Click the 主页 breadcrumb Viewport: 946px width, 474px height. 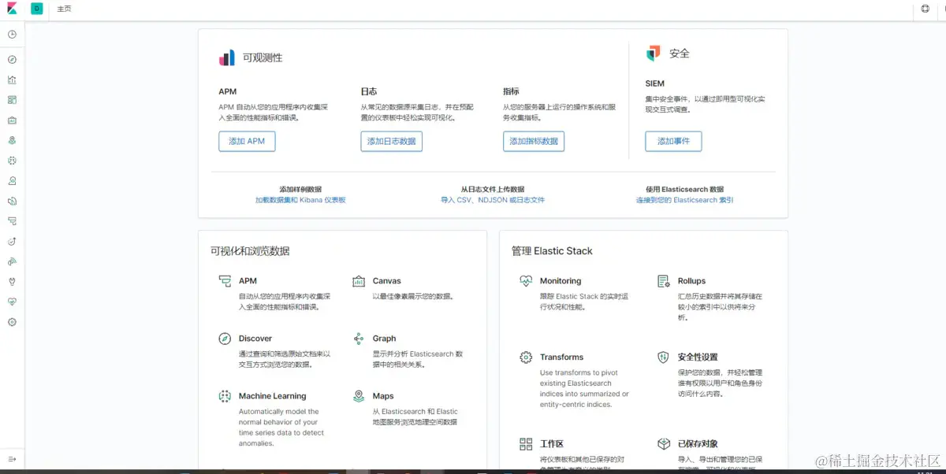(x=64, y=9)
